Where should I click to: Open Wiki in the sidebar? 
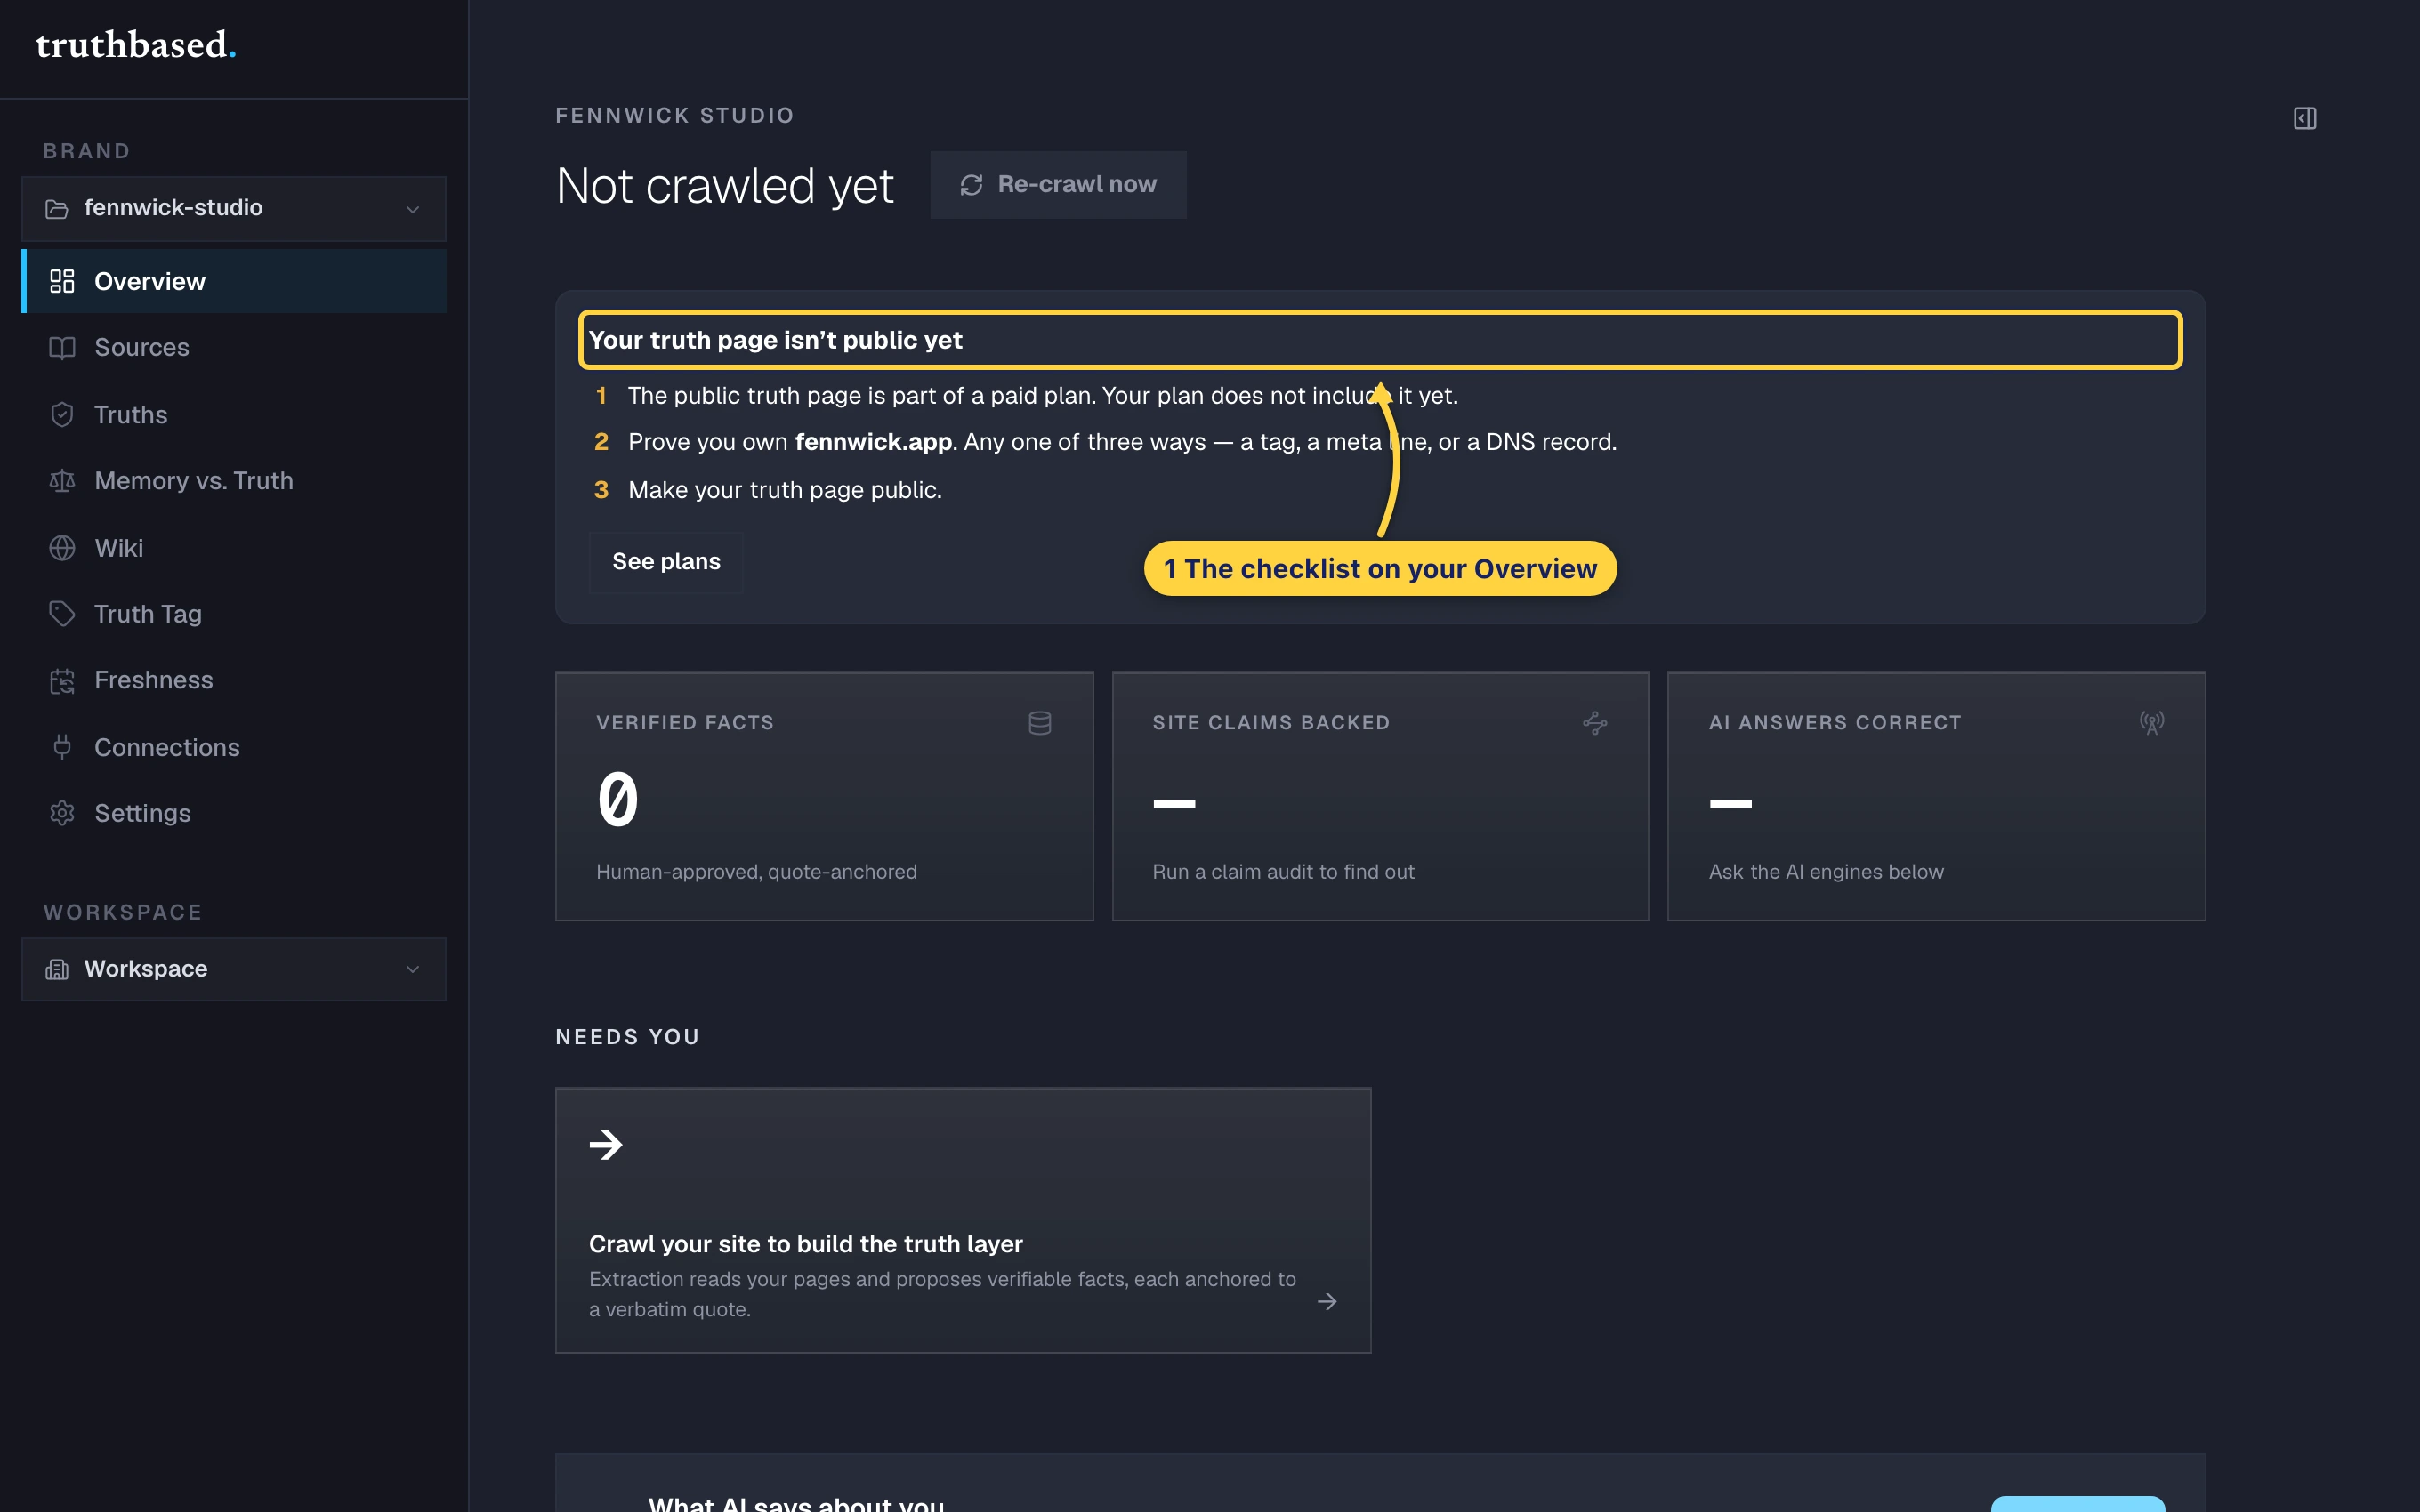pos(234,548)
